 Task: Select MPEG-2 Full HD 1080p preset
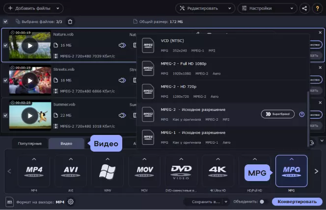pos(222,69)
